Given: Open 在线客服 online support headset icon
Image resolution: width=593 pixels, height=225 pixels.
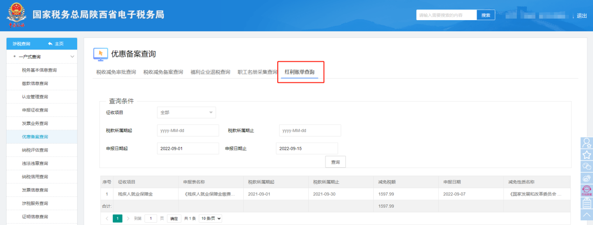Looking at the screenshot, I should [x=586, y=190].
